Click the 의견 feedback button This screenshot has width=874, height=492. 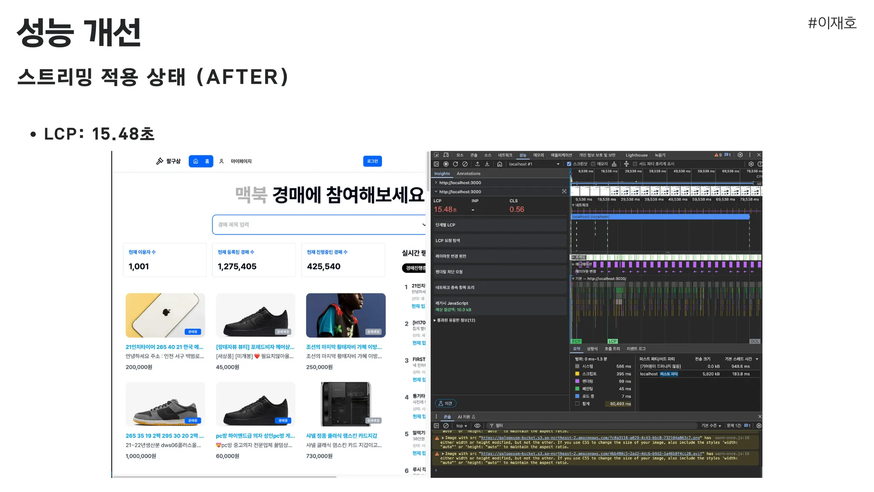[446, 403]
